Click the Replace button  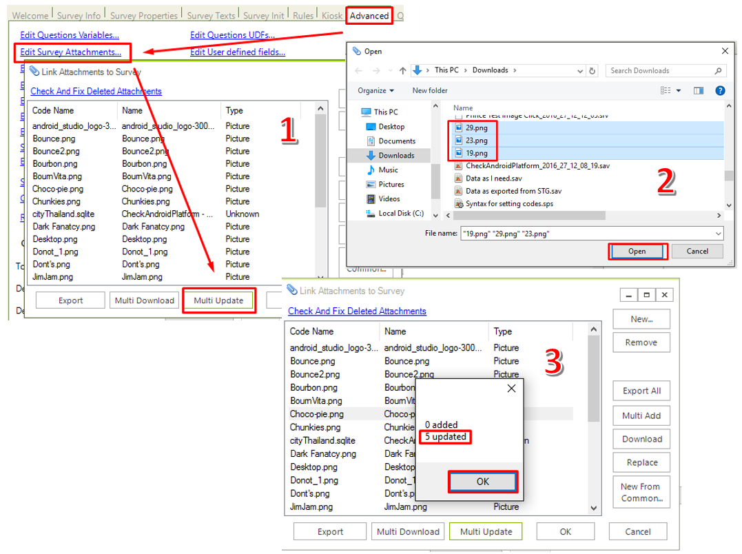click(x=641, y=462)
